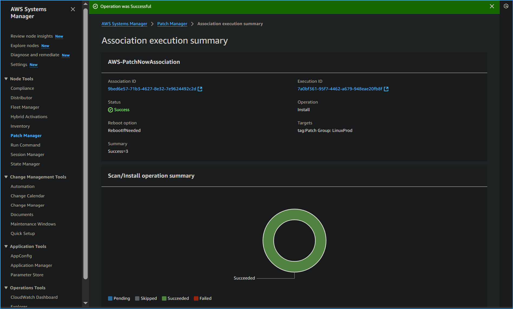Click the sidebar scroll down arrow

[86, 303]
